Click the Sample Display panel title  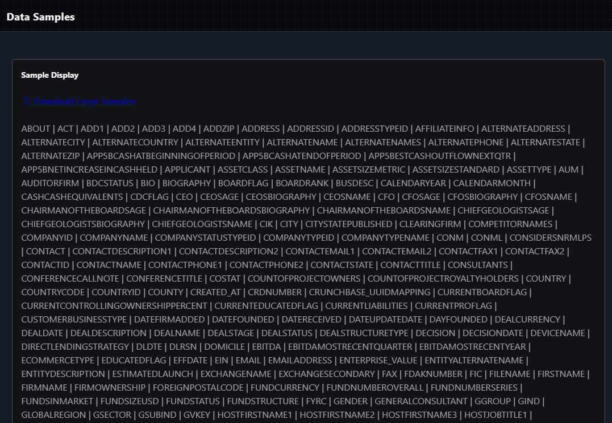point(50,75)
